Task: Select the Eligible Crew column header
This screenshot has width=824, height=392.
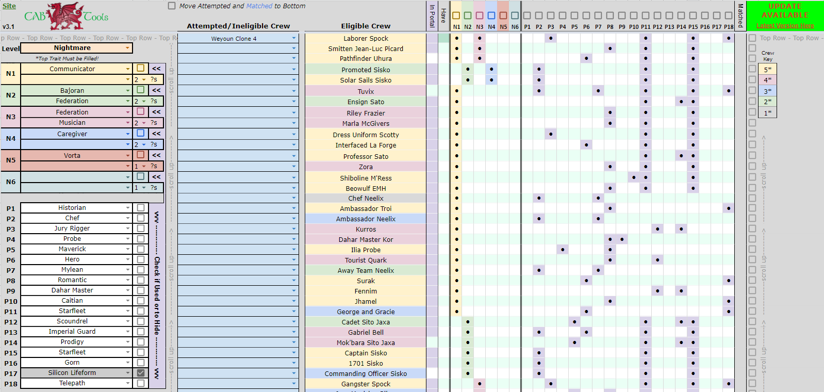Action: (366, 26)
